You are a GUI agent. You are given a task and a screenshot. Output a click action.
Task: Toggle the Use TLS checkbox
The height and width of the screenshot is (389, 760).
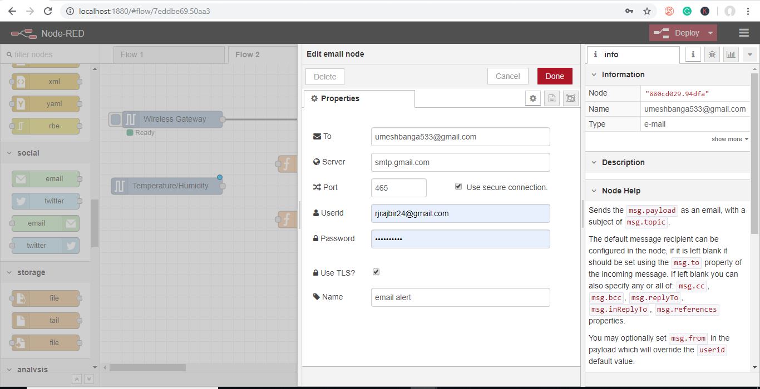pyautogui.click(x=376, y=272)
